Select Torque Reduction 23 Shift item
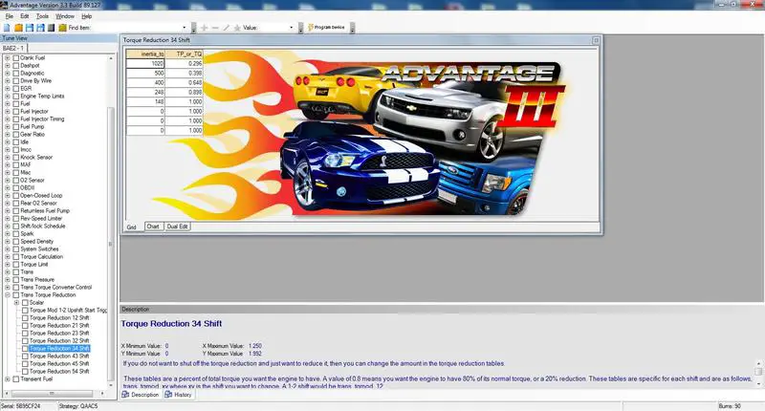This screenshot has height=411, width=765. 59,333
